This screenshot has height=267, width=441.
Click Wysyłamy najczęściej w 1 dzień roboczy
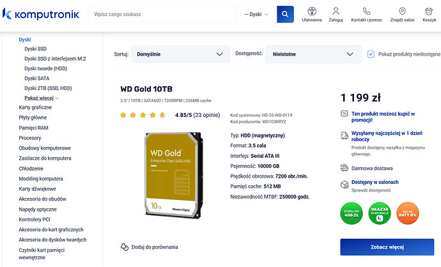click(x=387, y=136)
